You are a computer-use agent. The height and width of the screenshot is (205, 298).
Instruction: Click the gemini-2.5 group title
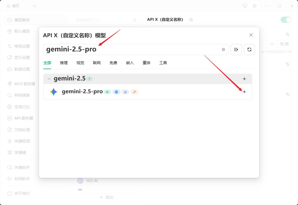pos(70,78)
